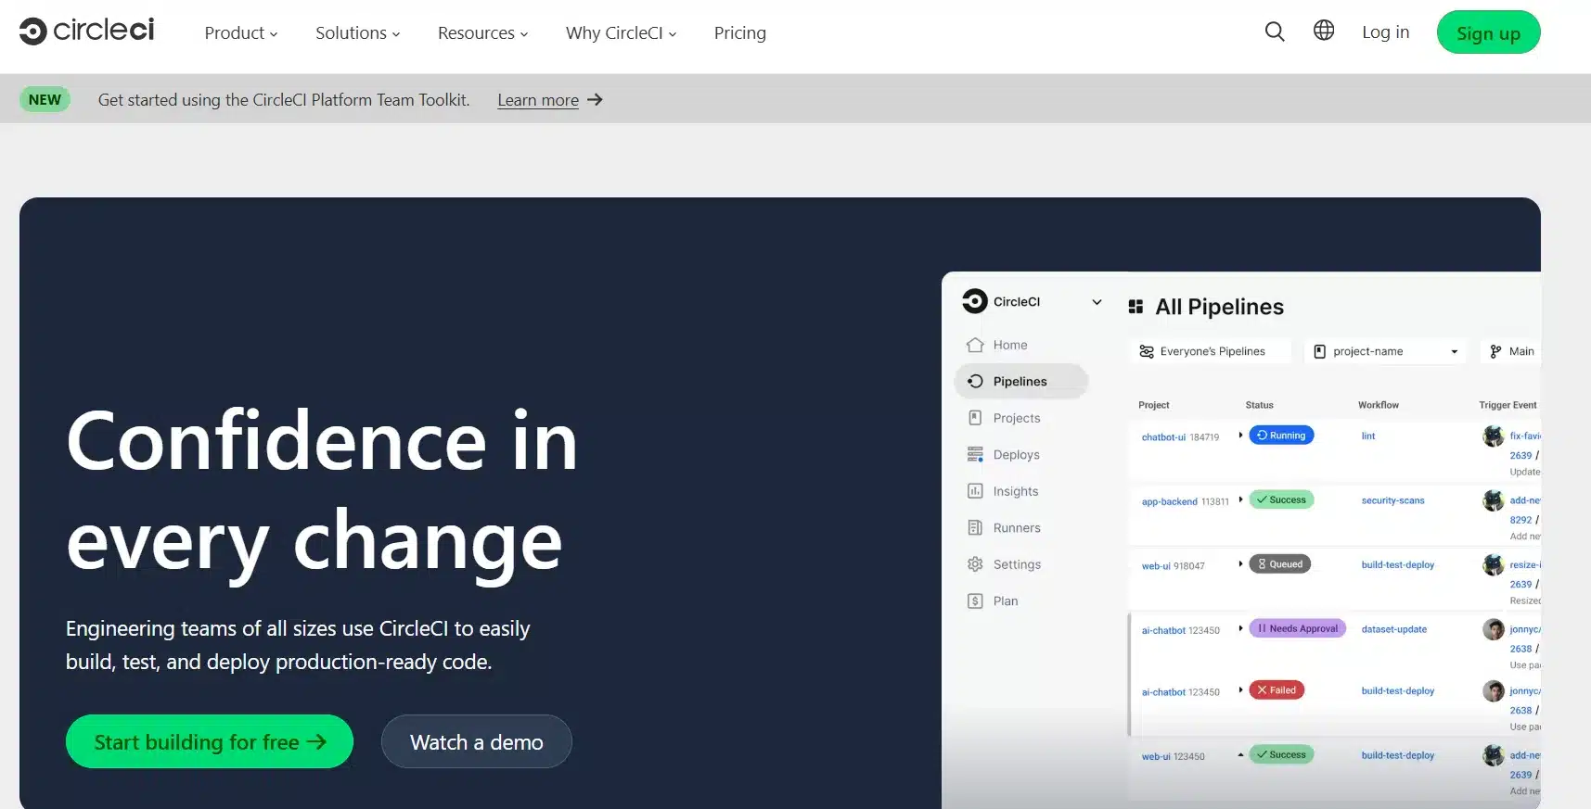The height and width of the screenshot is (809, 1591).
Task: Click the Watch a demo button
Action: [477, 741]
